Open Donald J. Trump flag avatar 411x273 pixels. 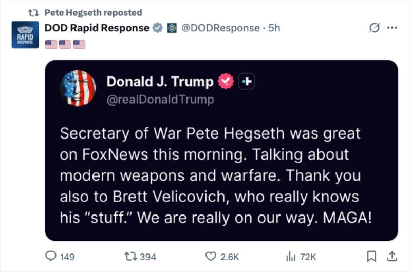pyautogui.click(x=78, y=88)
